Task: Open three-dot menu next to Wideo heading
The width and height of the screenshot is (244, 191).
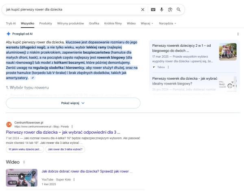Action: point(24,162)
